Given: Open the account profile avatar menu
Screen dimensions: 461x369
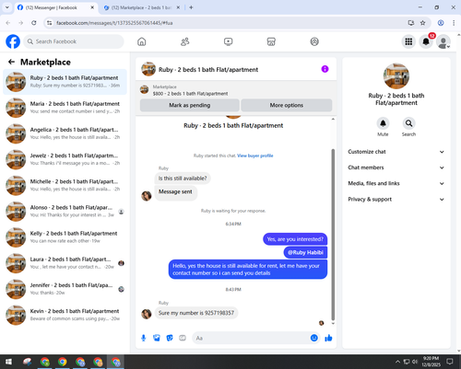Looking at the screenshot, I should 443,41.
